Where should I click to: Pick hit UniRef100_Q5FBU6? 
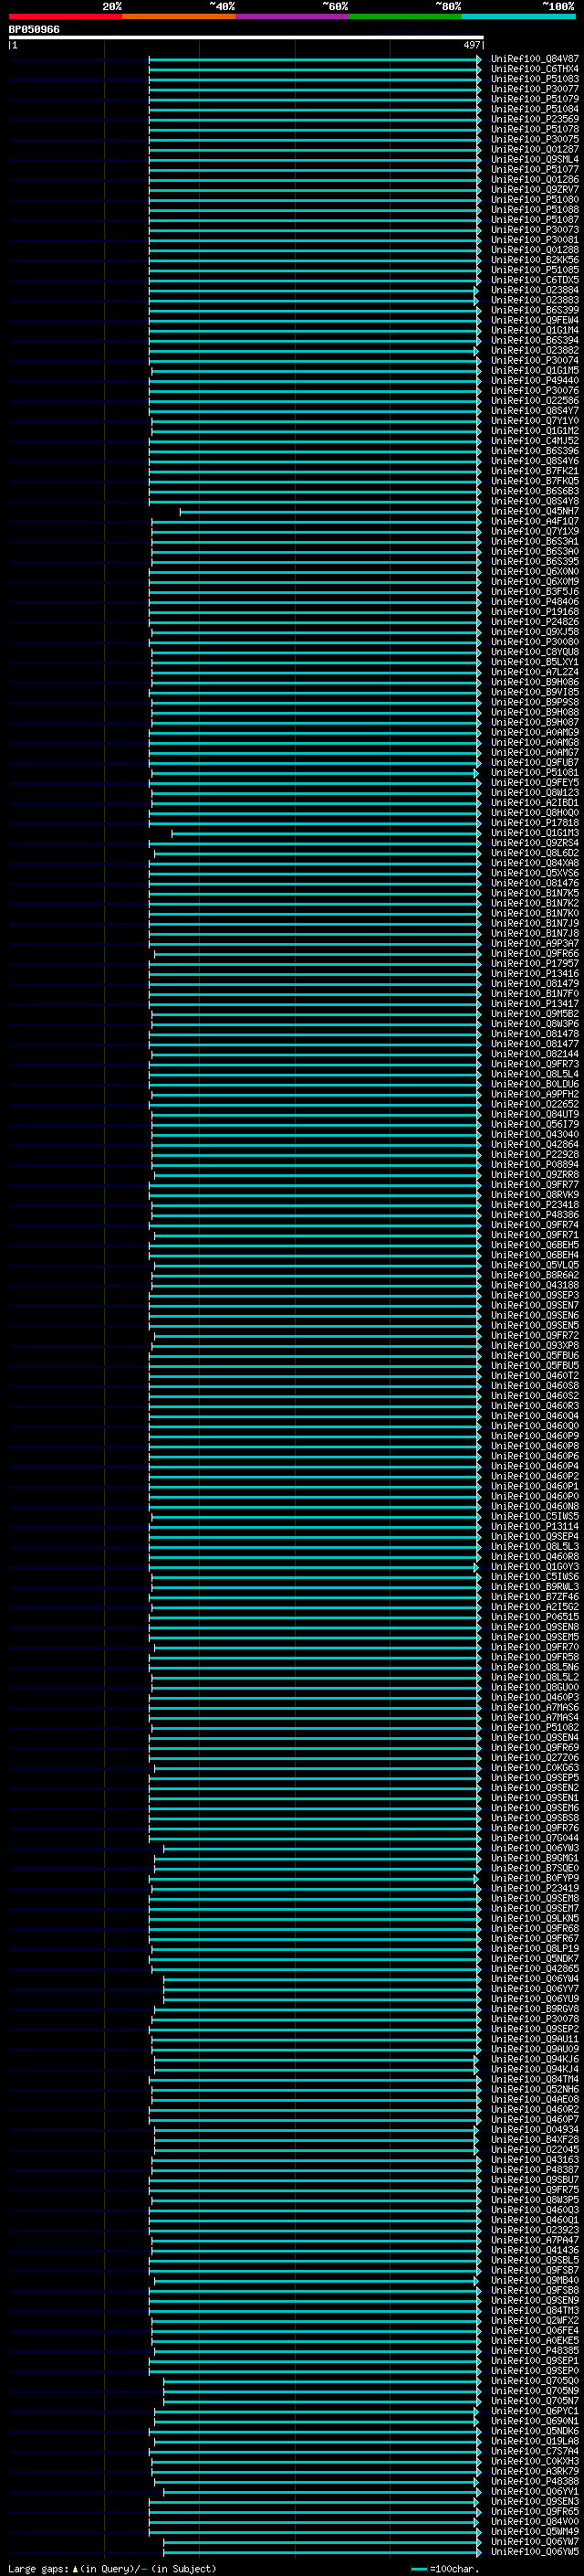point(534,1355)
